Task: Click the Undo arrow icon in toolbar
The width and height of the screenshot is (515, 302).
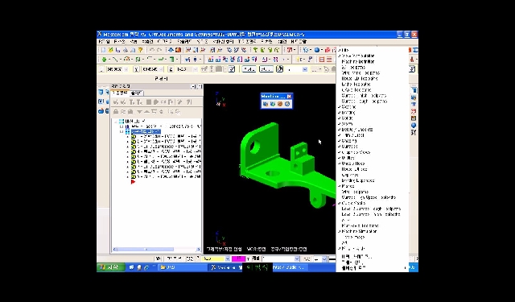Action: coord(152,50)
